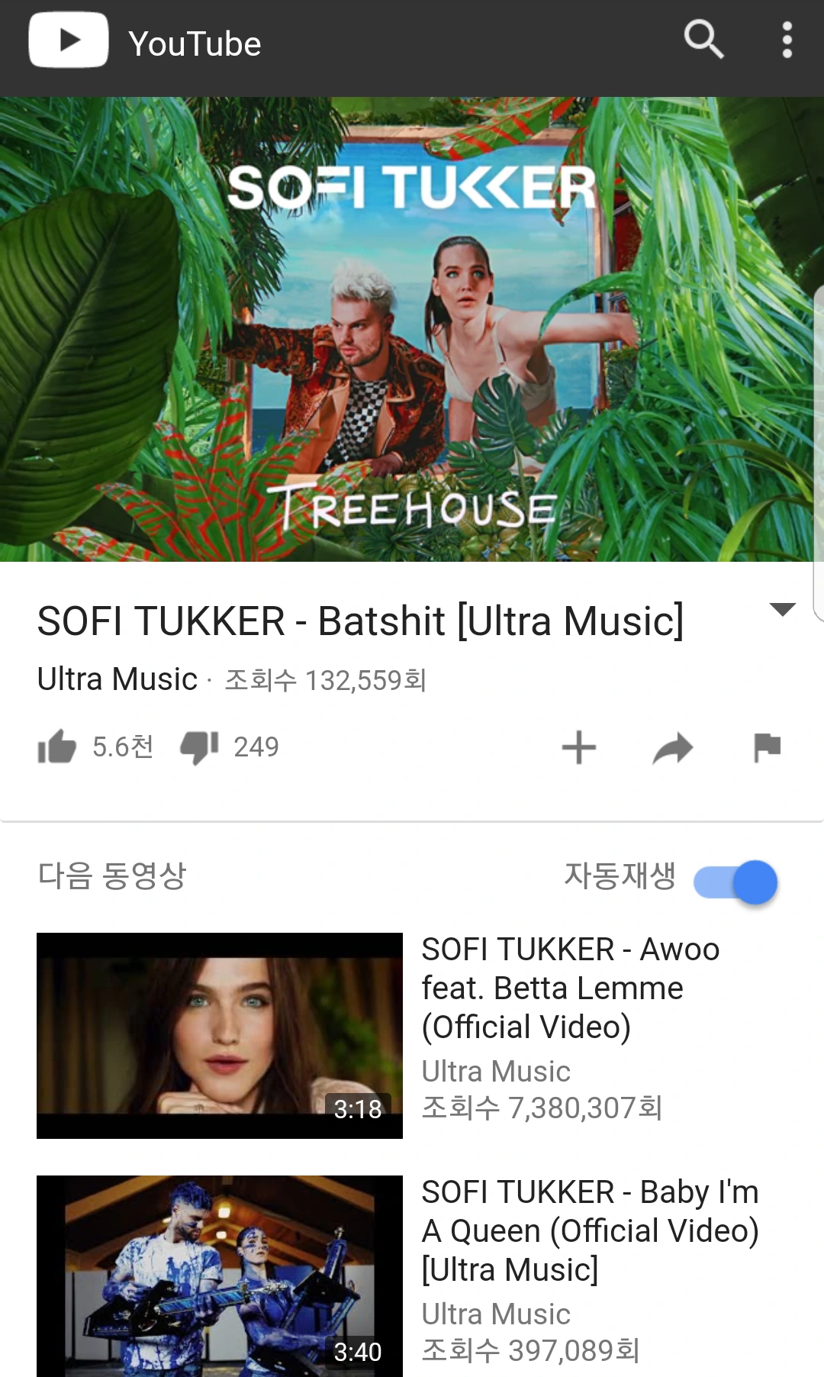Click Ultra Music under Awoo video

496,1071
